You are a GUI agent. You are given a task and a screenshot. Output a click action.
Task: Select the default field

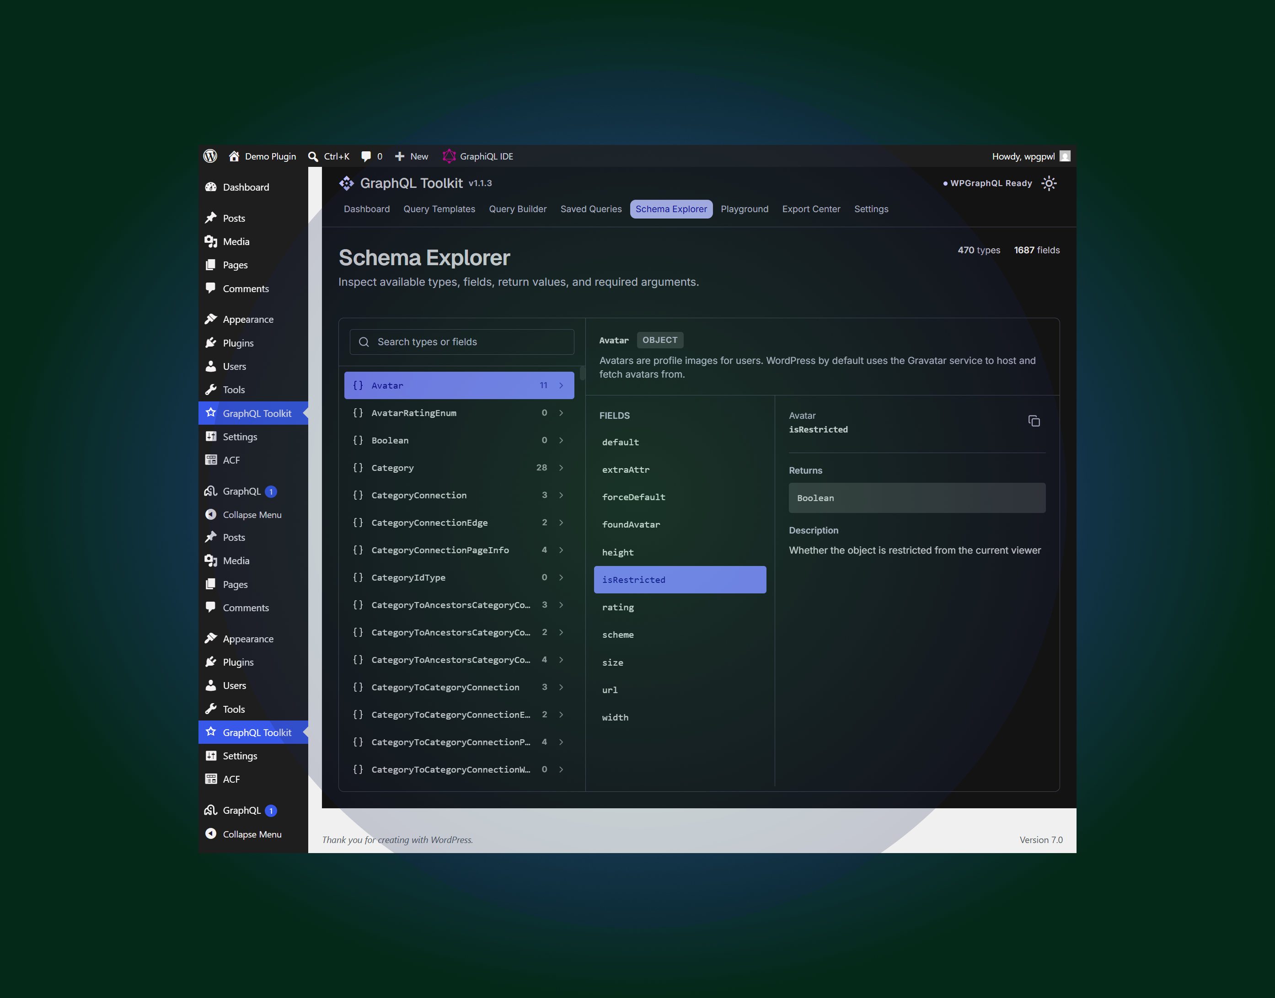coord(680,443)
